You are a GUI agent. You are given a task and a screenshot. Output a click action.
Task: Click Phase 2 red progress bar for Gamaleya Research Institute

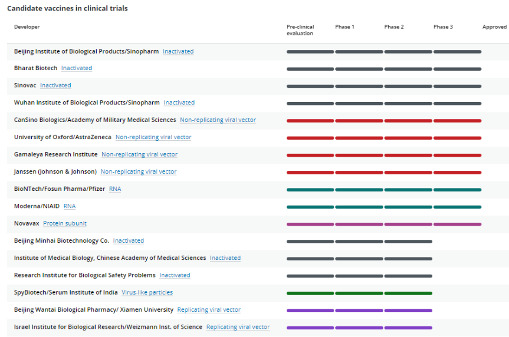[x=408, y=155]
